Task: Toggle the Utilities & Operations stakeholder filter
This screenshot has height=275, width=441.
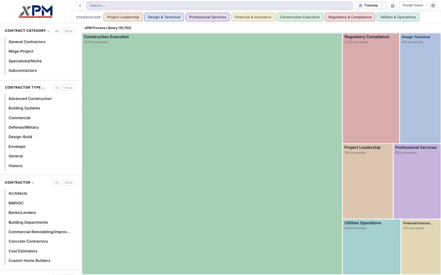Action: [398, 17]
